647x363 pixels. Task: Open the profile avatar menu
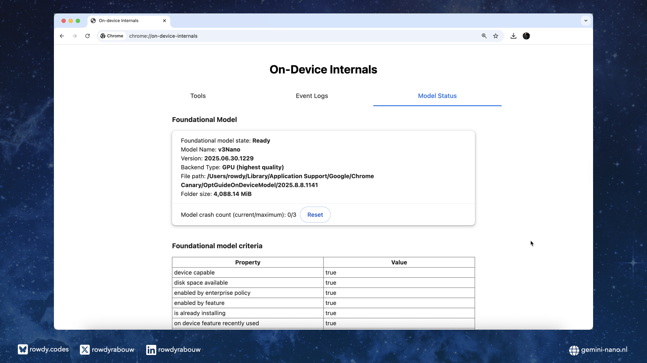(x=526, y=36)
